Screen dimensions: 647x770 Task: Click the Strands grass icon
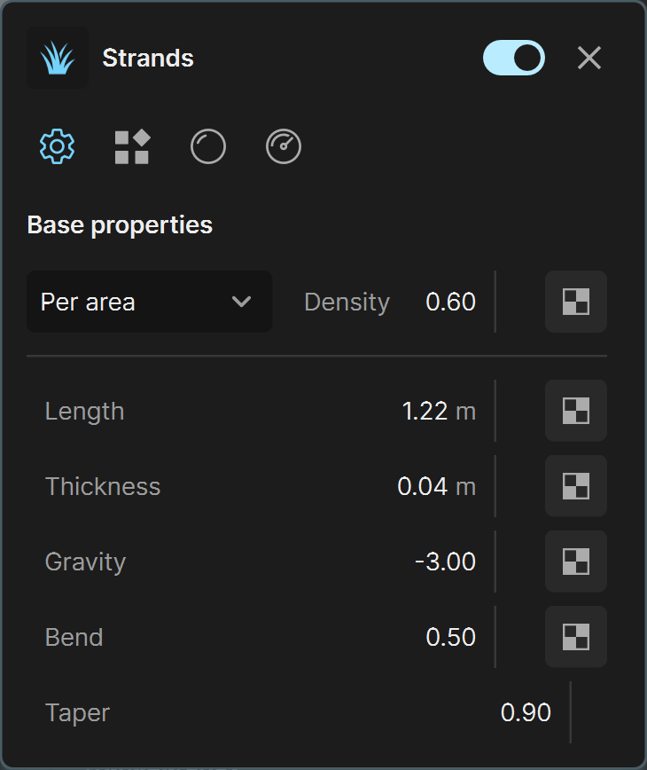coord(58,58)
